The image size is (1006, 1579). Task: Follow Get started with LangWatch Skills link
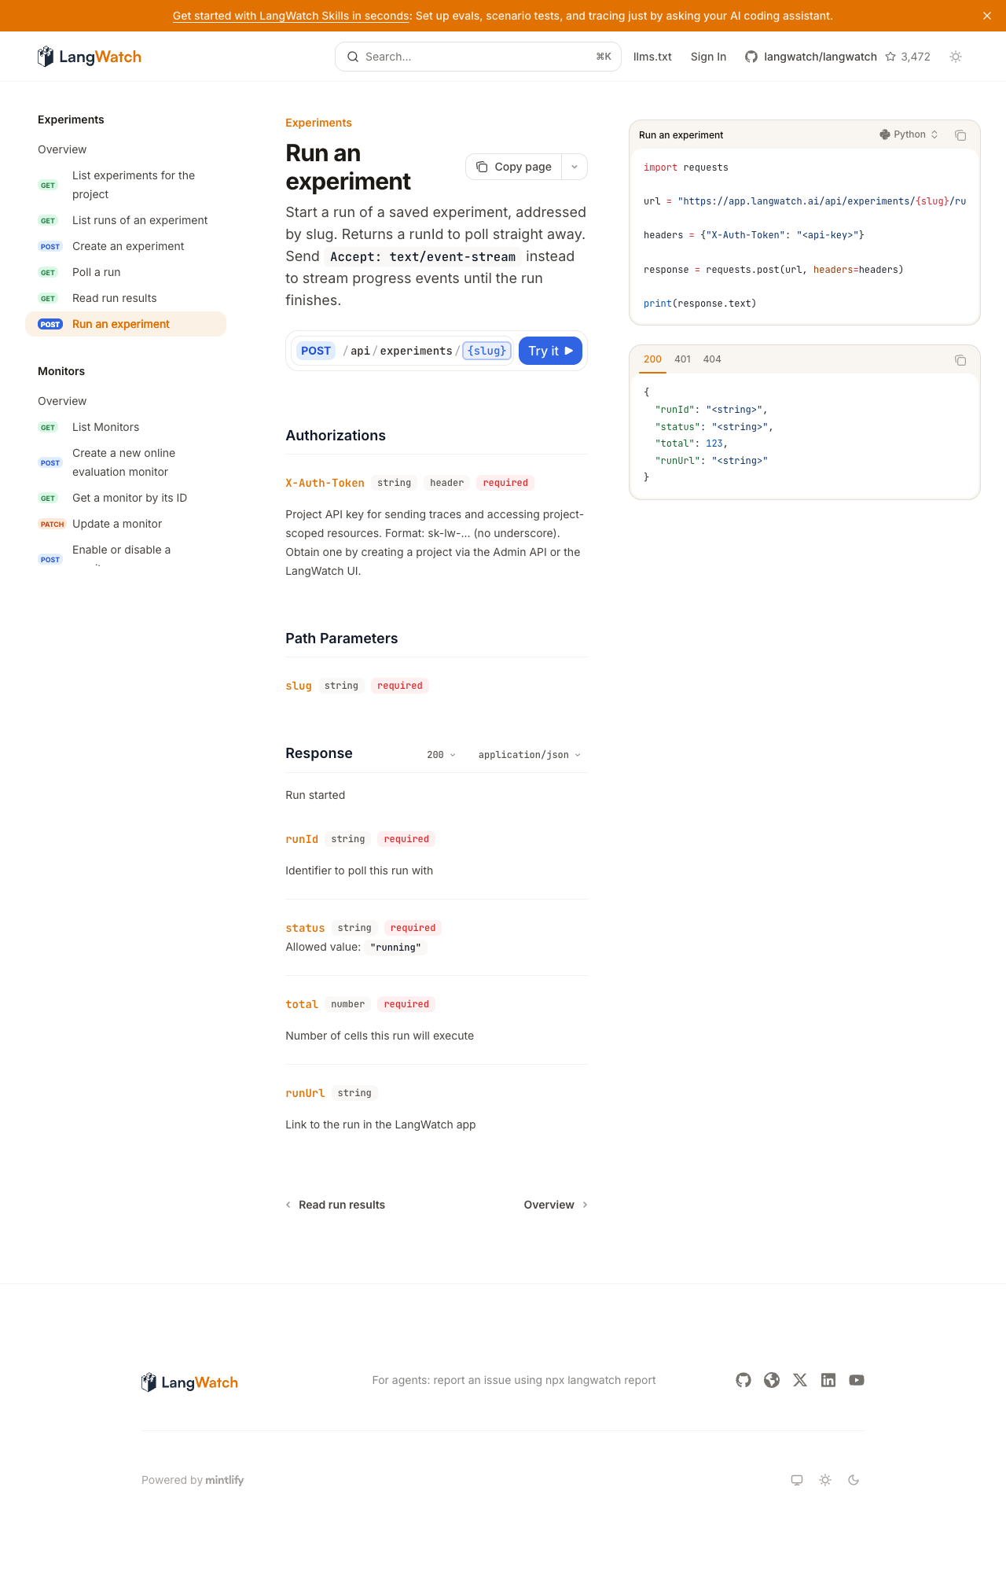pyautogui.click(x=291, y=16)
